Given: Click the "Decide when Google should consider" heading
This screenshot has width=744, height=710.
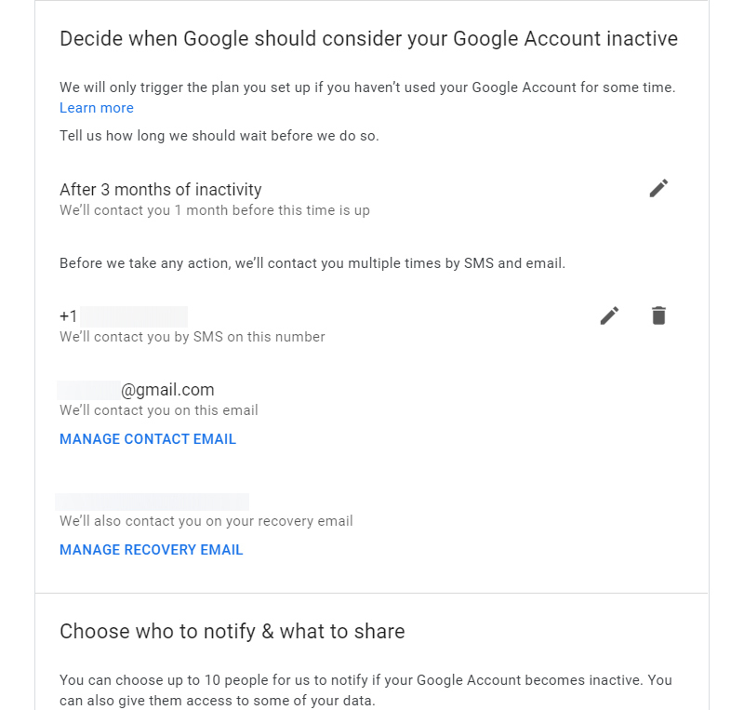Looking at the screenshot, I should pos(368,39).
